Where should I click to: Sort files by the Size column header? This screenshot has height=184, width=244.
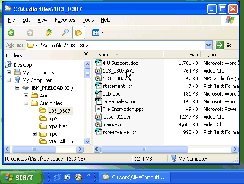point(182,55)
